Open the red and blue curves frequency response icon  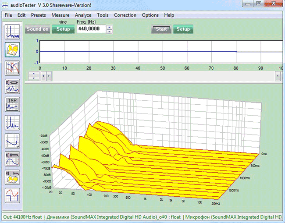[12, 68]
